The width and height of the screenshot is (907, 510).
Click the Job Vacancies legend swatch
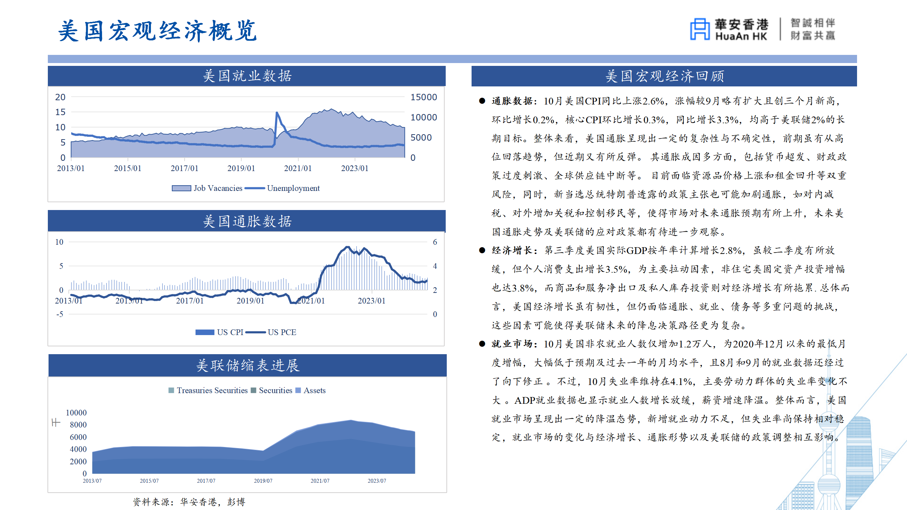[181, 188]
